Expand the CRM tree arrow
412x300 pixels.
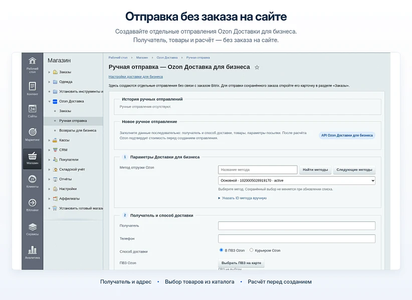(50, 150)
